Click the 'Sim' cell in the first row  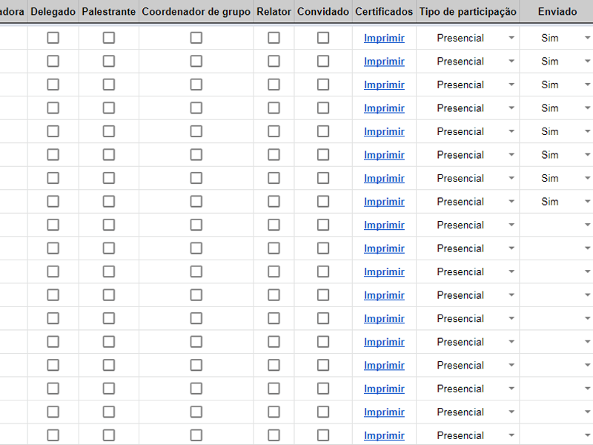(549, 38)
